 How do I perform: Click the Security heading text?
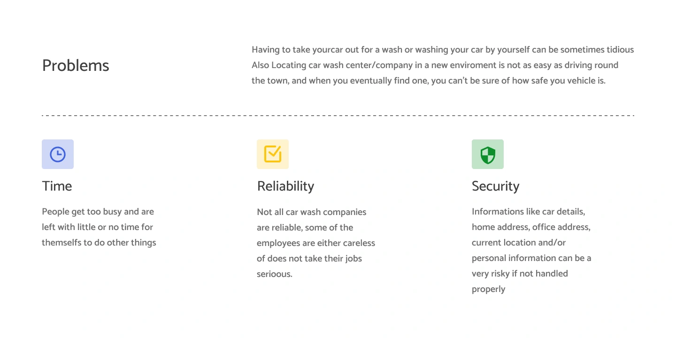pyautogui.click(x=495, y=186)
